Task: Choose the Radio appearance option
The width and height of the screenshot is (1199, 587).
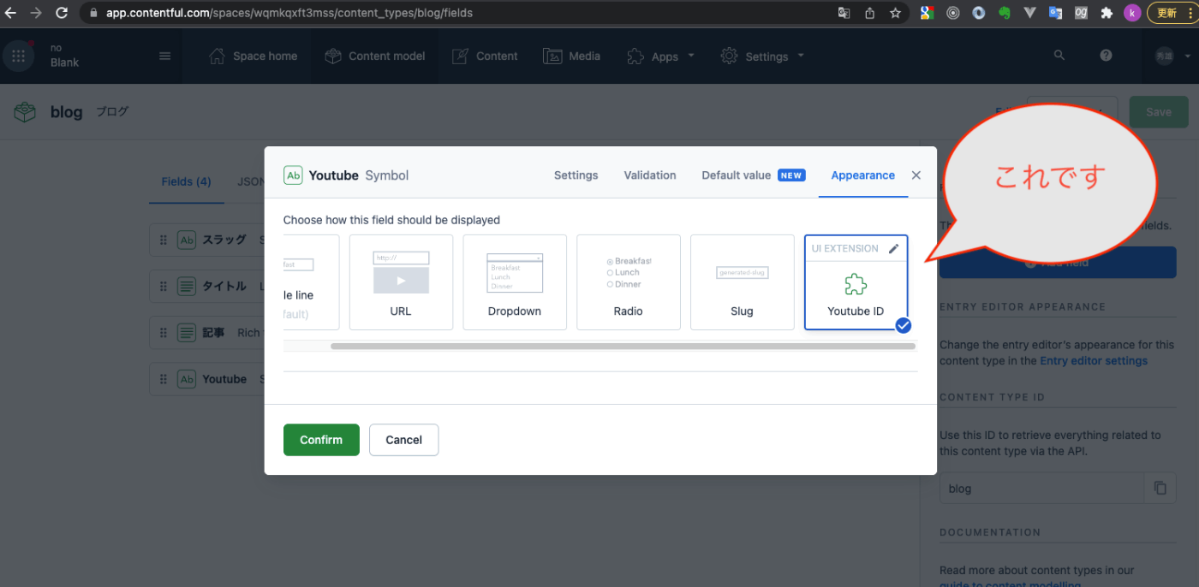Action: (x=629, y=282)
